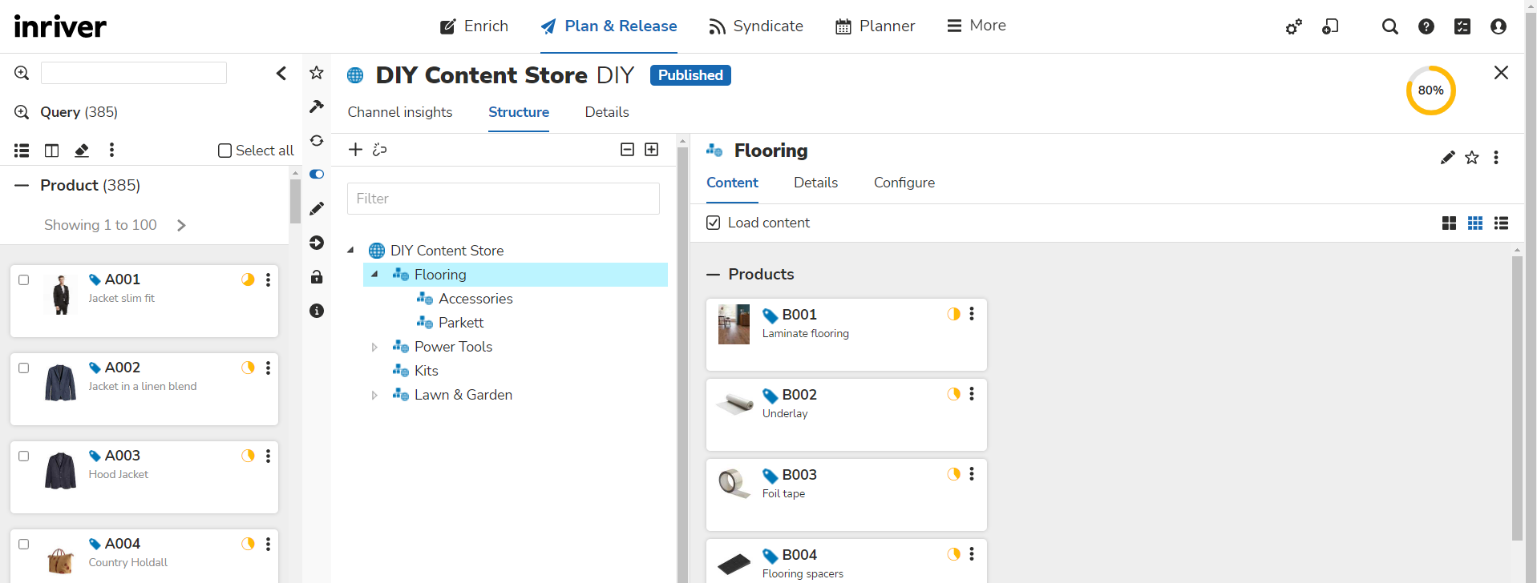This screenshot has height=583, width=1537.
Task: Open the user profile icon
Action: (x=1499, y=27)
